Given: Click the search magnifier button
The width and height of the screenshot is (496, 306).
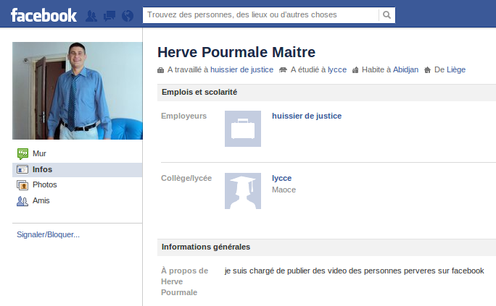Looking at the screenshot, I should pos(387,14).
